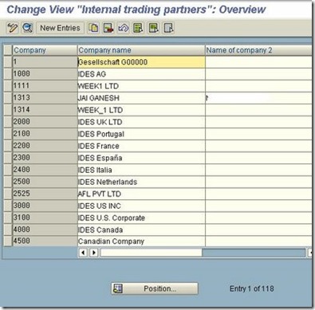Click the WEEK1 LTD name field
This screenshot has width=315, height=310.
pos(141,86)
